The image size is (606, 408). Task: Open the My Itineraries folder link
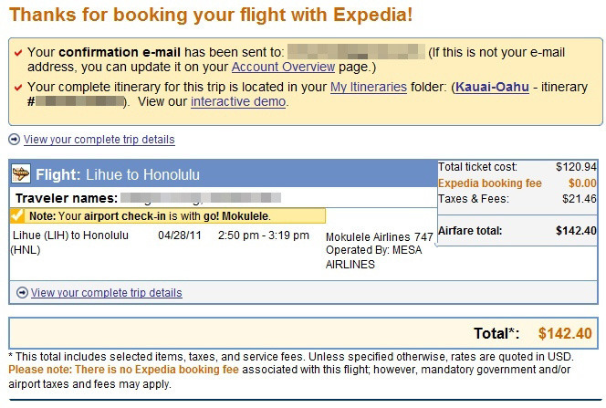pyautogui.click(x=369, y=87)
